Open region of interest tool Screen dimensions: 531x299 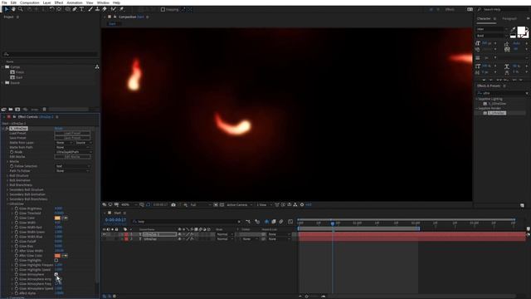[x=216, y=205]
